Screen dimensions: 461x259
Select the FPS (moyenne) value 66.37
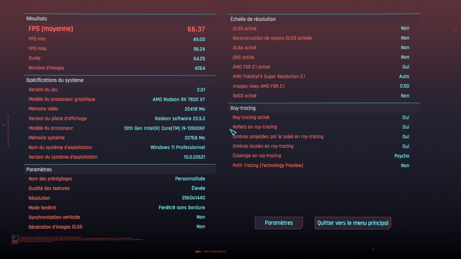pyautogui.click(x=196, y=29)
